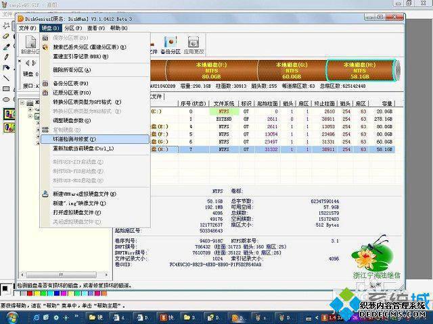Open the 分区 menu in menu bar
Image resolution: width=433 pixels, height=324 pixels.
pyautogui.click(x=73, y=28)
